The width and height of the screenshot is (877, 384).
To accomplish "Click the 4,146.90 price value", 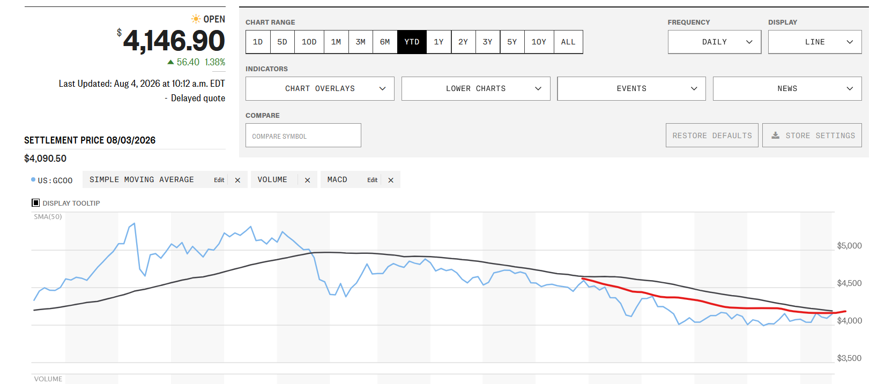I will 174,41.
